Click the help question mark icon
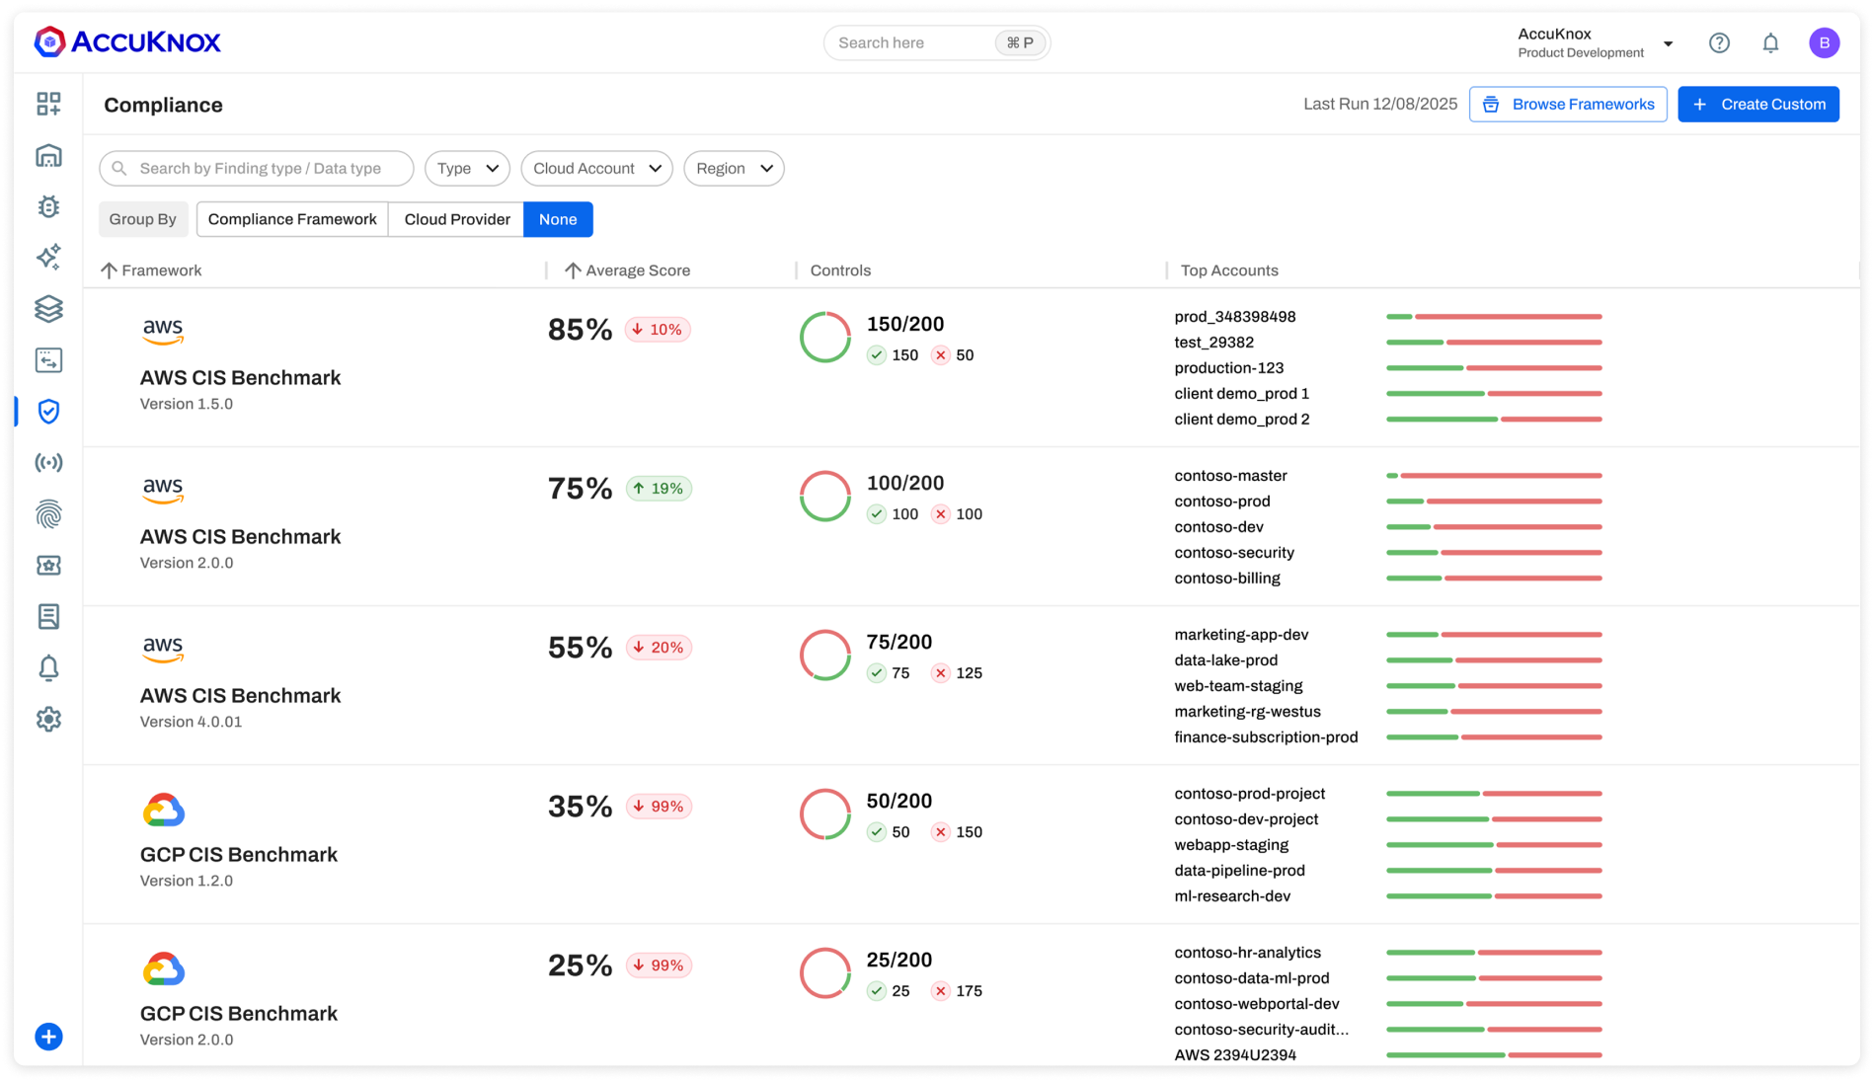The image size is (1874, 1082). 1719,42
